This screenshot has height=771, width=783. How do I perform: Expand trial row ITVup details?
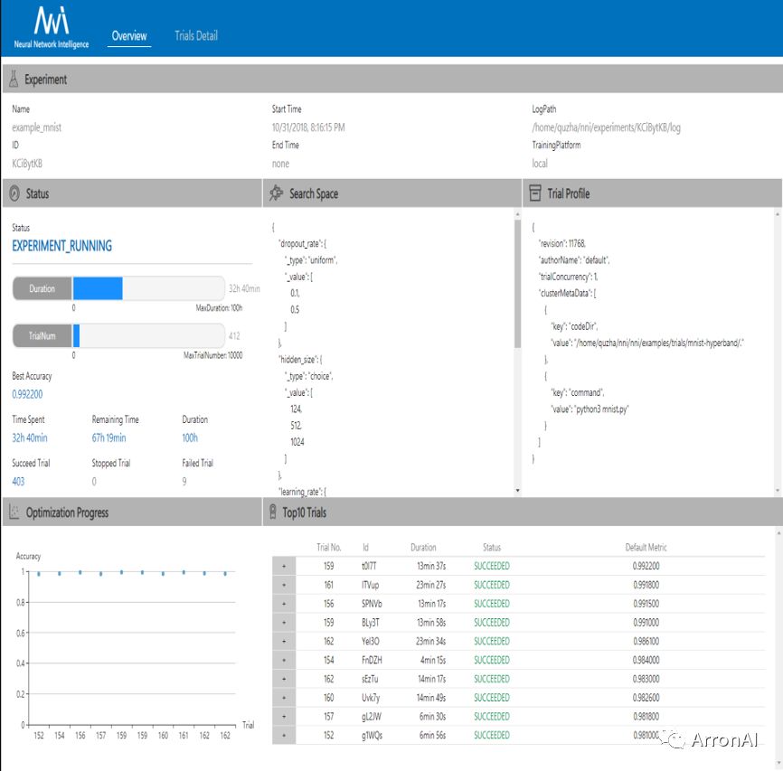(x=284, y=585)
